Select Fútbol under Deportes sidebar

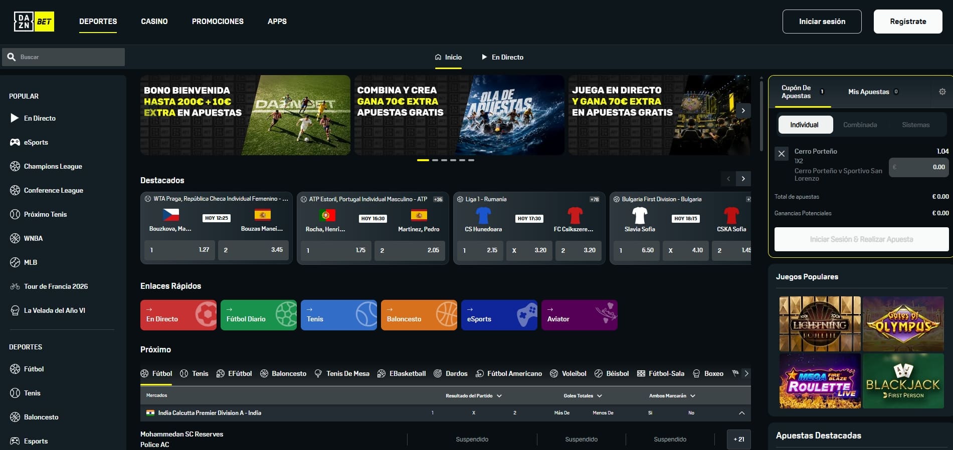tap(34, 369)
